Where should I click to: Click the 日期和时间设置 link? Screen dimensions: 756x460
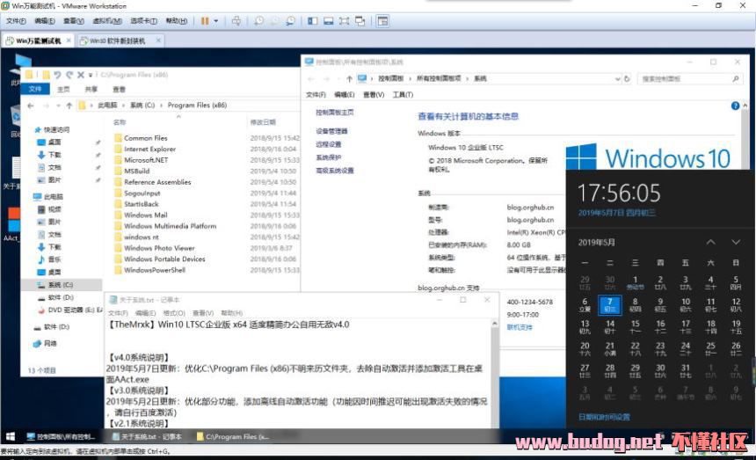point(604,416)
